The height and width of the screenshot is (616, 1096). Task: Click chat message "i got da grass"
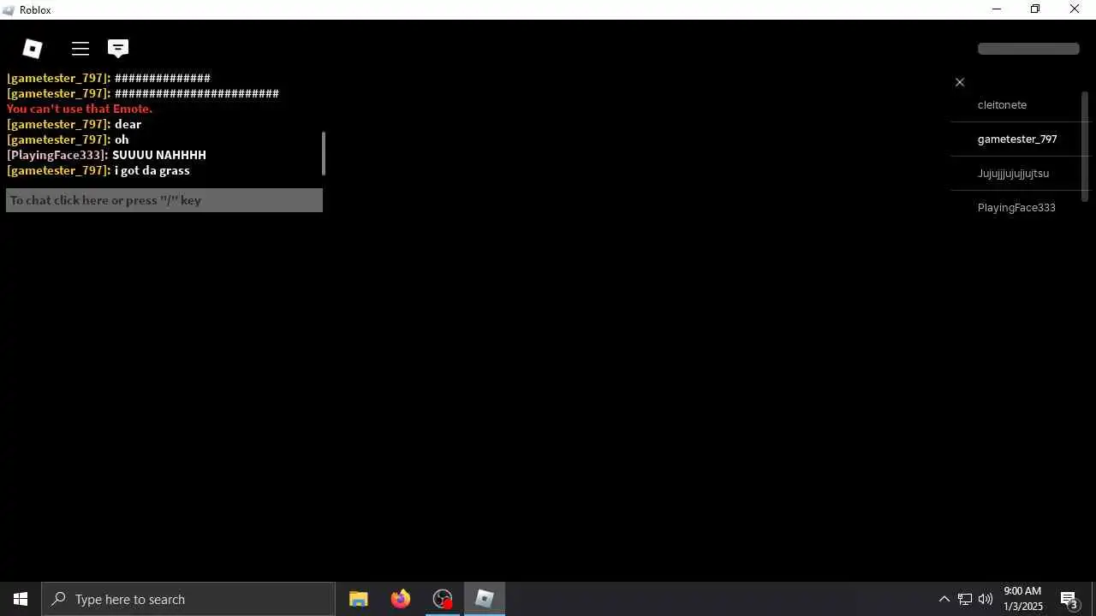tap(152, 170)
